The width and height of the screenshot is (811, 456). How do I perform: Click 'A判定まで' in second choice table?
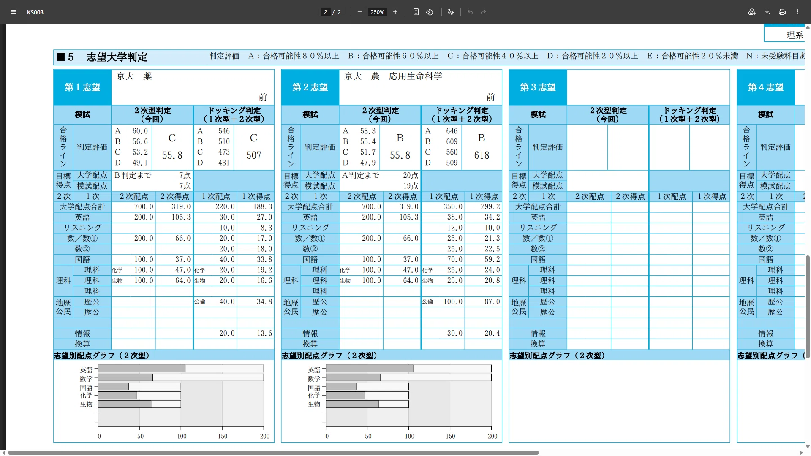coord(360,175)
